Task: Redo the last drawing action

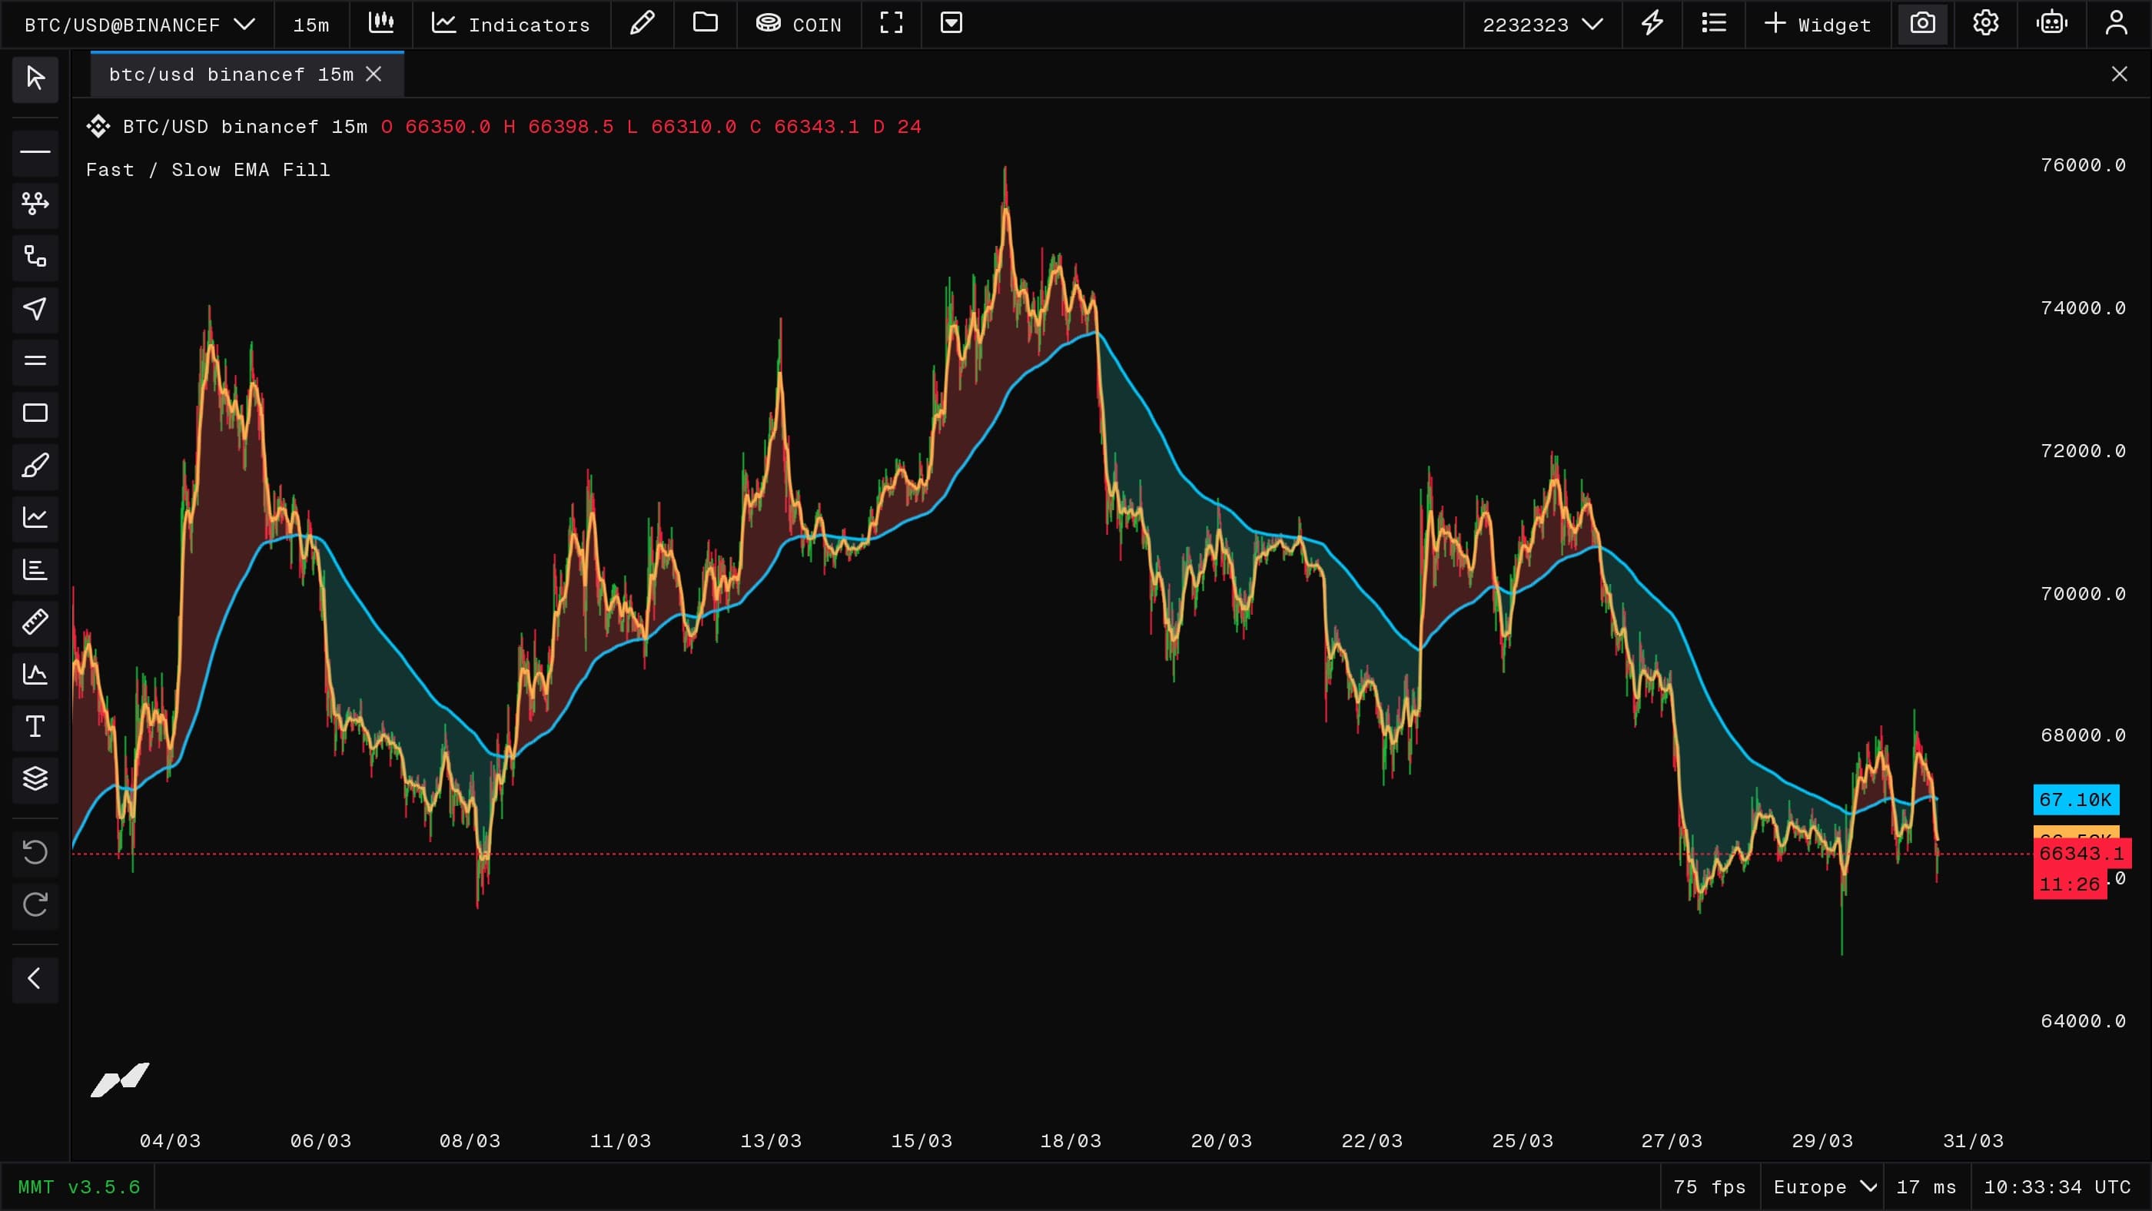Action: pos(35,905)
